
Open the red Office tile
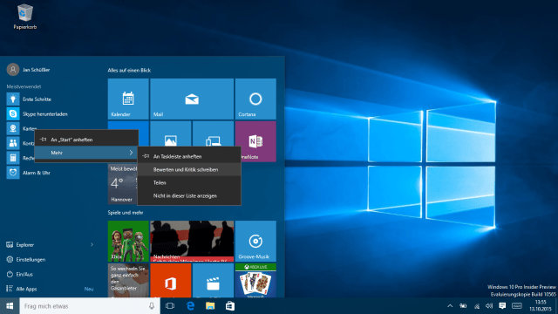pyautogui.click(x=171, y=281)
